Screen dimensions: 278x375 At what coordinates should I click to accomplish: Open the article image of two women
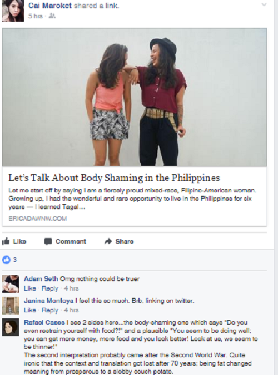(135, 97)
